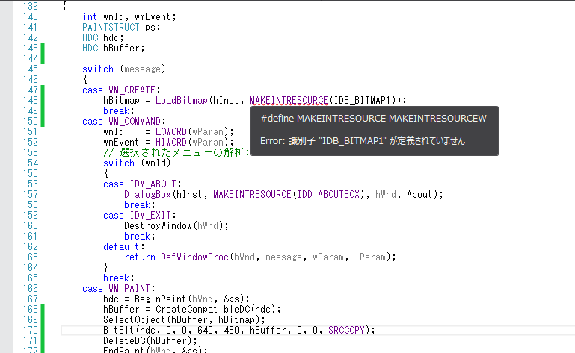Click line number 157 in the gutter
Image resolution: width=575 pixels, height=353 pixels.
tap(31, 195)
